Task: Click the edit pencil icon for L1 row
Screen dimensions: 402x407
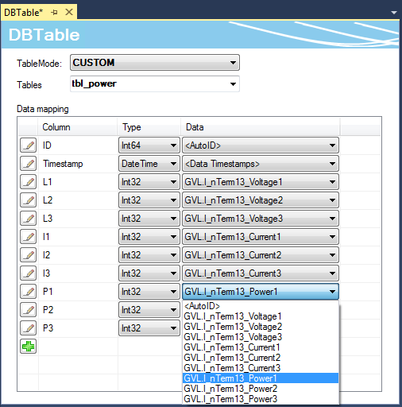Action: click(x=28, y=182)
